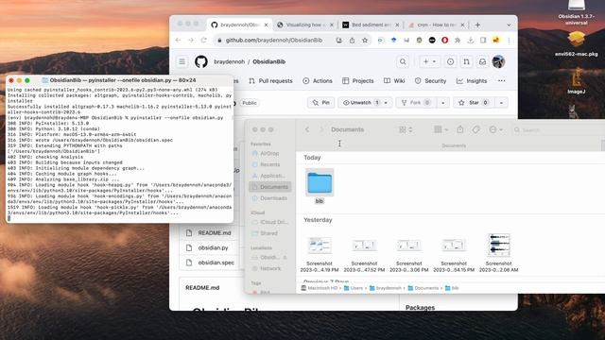Close the braydennoh/ObsidianBib browser tab
This screenshot has width=605, height=340.
(x=266, y=25)
